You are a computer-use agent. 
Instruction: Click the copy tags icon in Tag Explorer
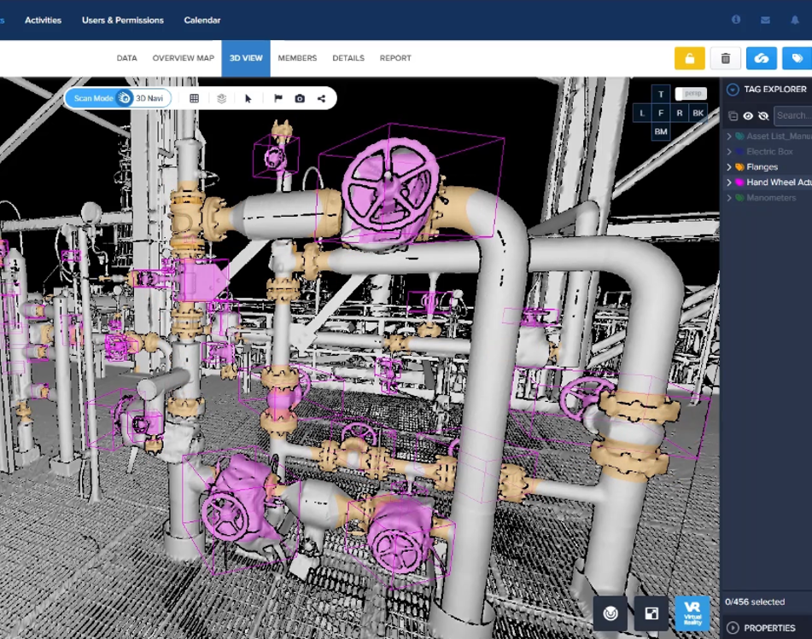point(733,116)
